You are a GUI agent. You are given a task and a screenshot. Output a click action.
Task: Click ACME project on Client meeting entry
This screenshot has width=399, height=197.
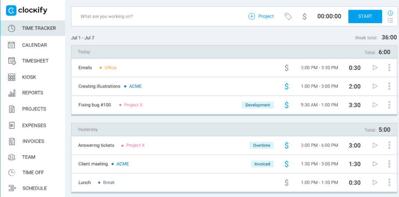pos(123,164)
